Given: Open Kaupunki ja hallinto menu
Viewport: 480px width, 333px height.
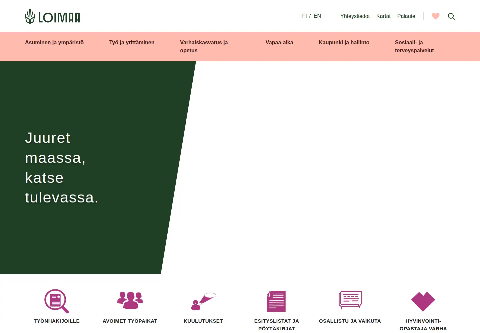Looking at the screenshot, I should coord(344,43).
